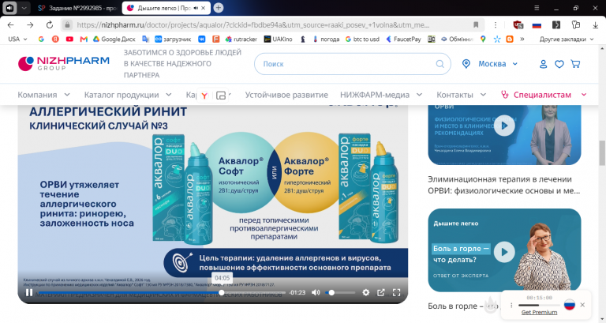Open a new browser tab
Image resolution: width=606 pixels, height=323 pixels.
(x=219, y=8)
